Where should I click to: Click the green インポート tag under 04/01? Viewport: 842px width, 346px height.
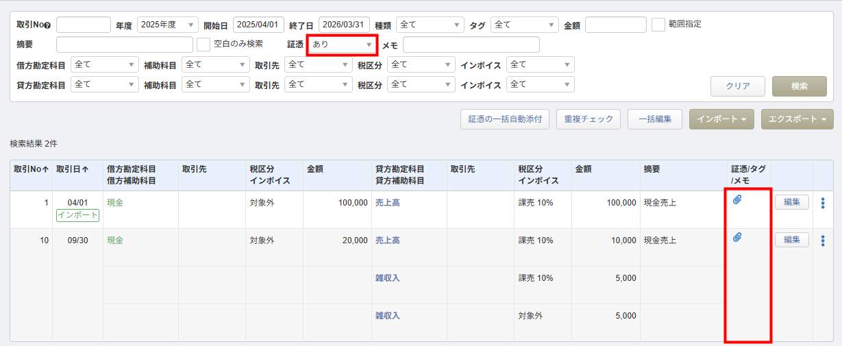click(x=77, y=215)
